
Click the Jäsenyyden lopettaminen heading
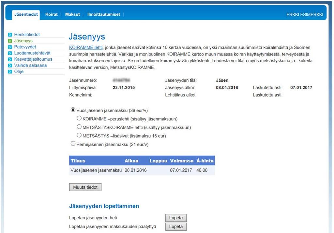104,206
